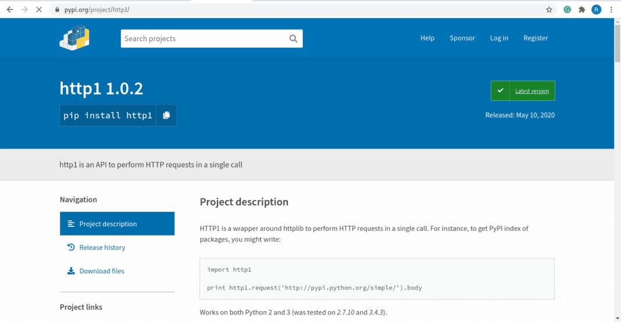Click the search magnifier icon

point(293,39)
